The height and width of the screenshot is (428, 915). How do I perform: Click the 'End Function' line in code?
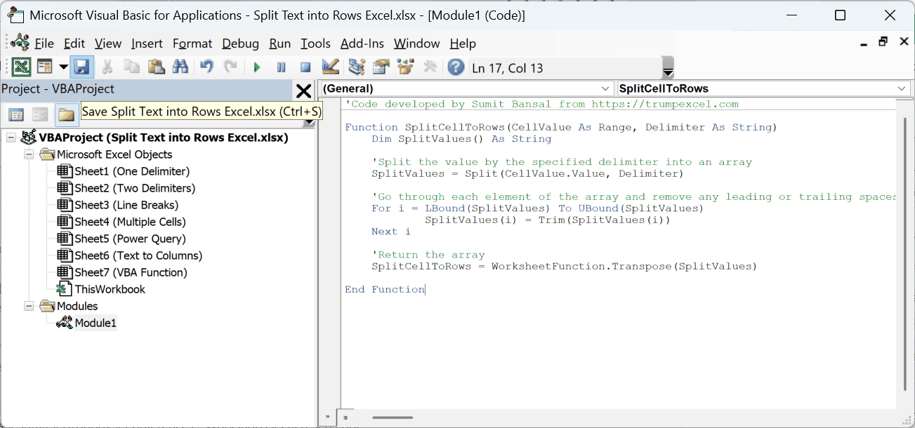(x=385, y=289)
